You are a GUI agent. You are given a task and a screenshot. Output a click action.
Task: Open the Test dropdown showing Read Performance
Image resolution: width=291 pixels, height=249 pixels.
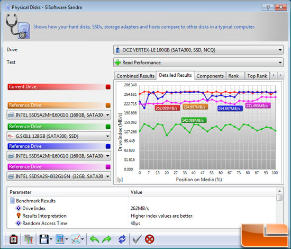click(x=198, y=63)
